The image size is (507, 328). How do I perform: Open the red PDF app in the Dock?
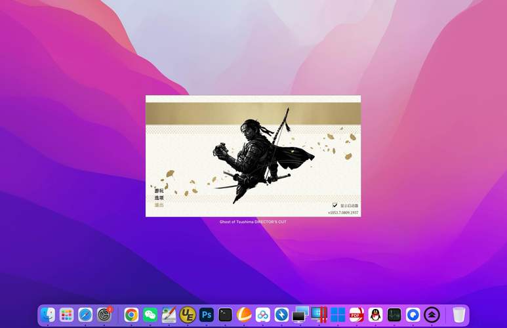click(x=357, y=314)
